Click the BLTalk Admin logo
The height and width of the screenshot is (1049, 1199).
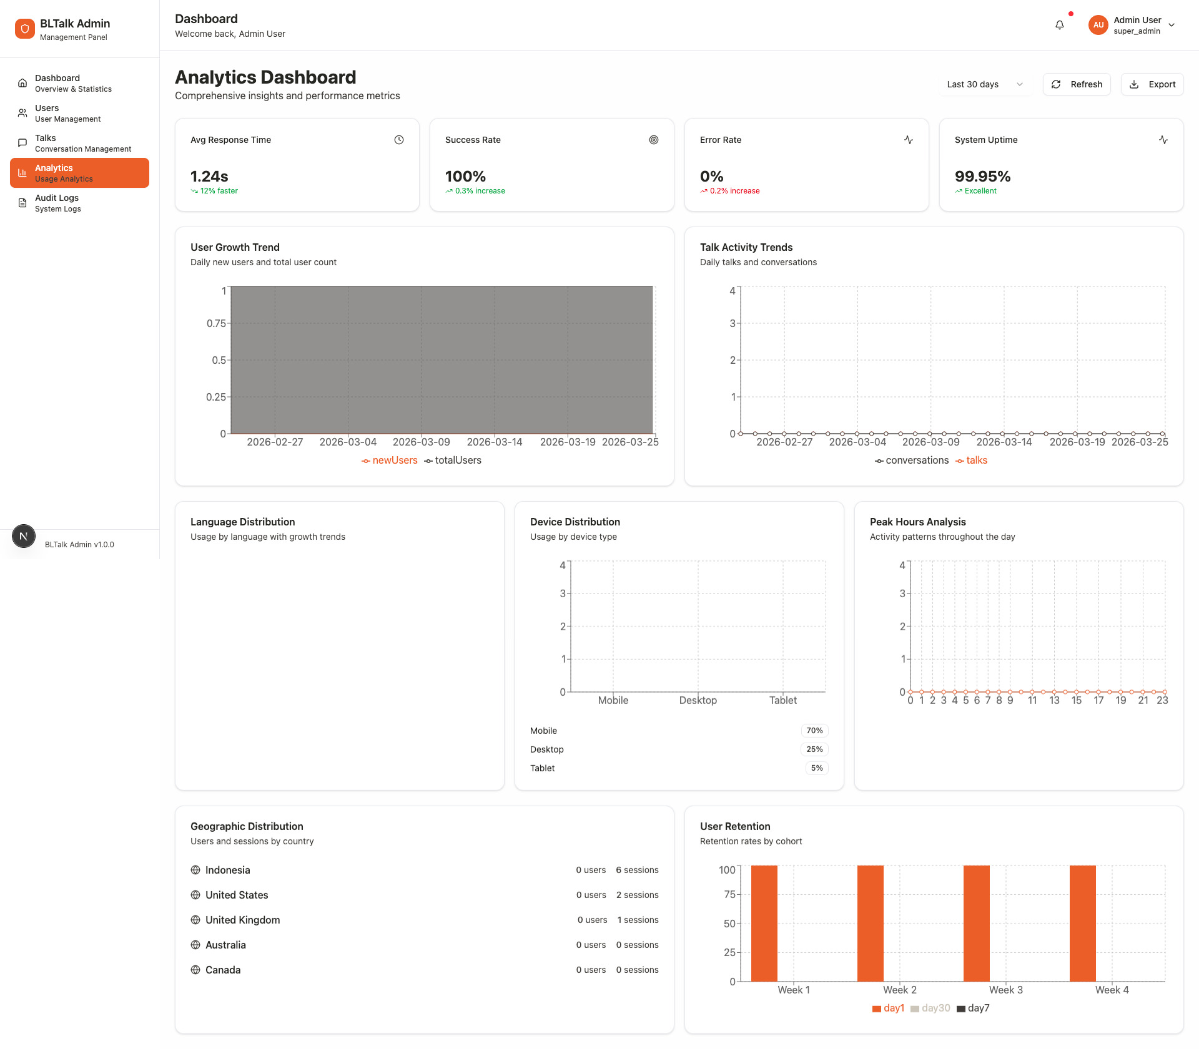25,28
